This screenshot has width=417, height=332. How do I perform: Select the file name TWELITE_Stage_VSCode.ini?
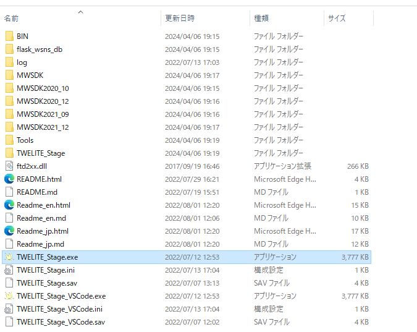click(x=59, y=309)
